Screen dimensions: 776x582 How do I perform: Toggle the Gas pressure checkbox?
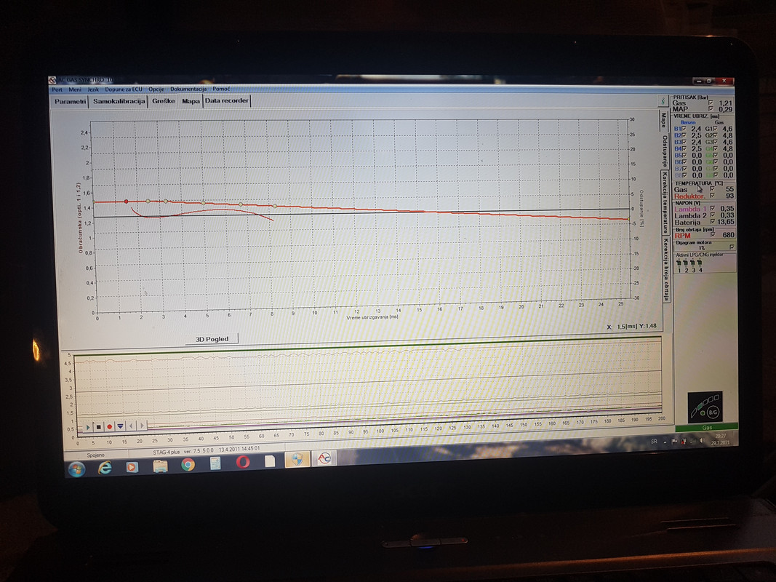pos(711,103)
